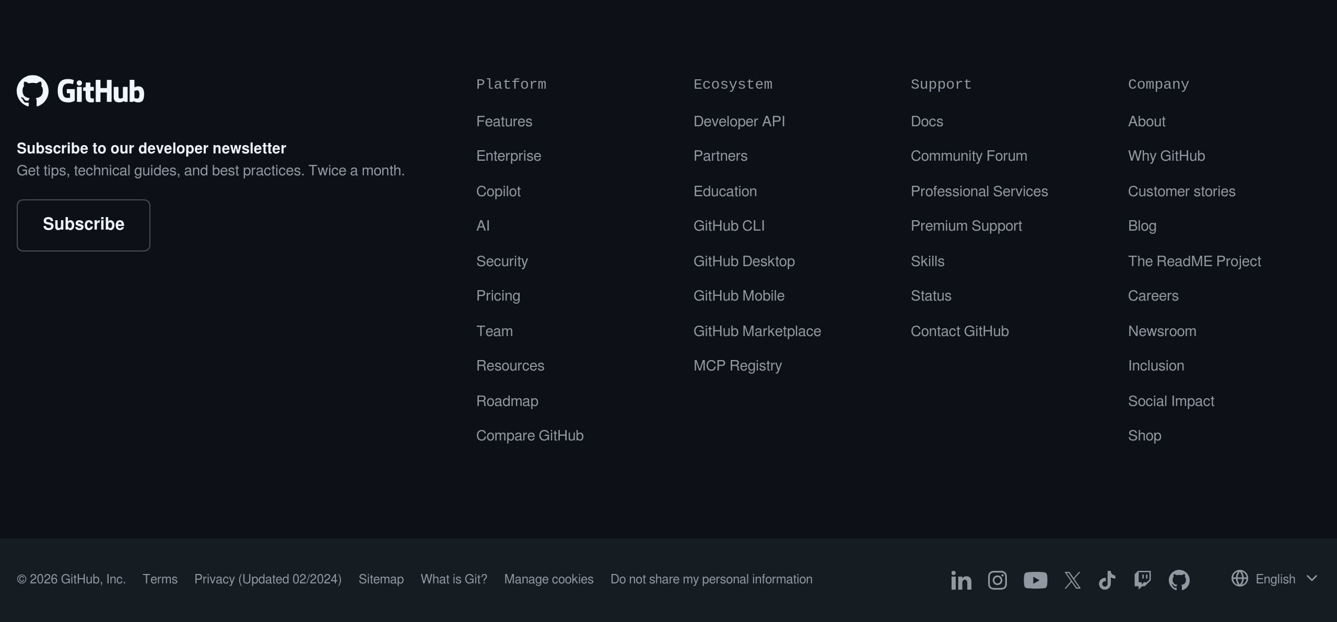Open the MCP Registry link
Image resolution: width=1337 pixels, height=622 pixels.
[737, 365]
